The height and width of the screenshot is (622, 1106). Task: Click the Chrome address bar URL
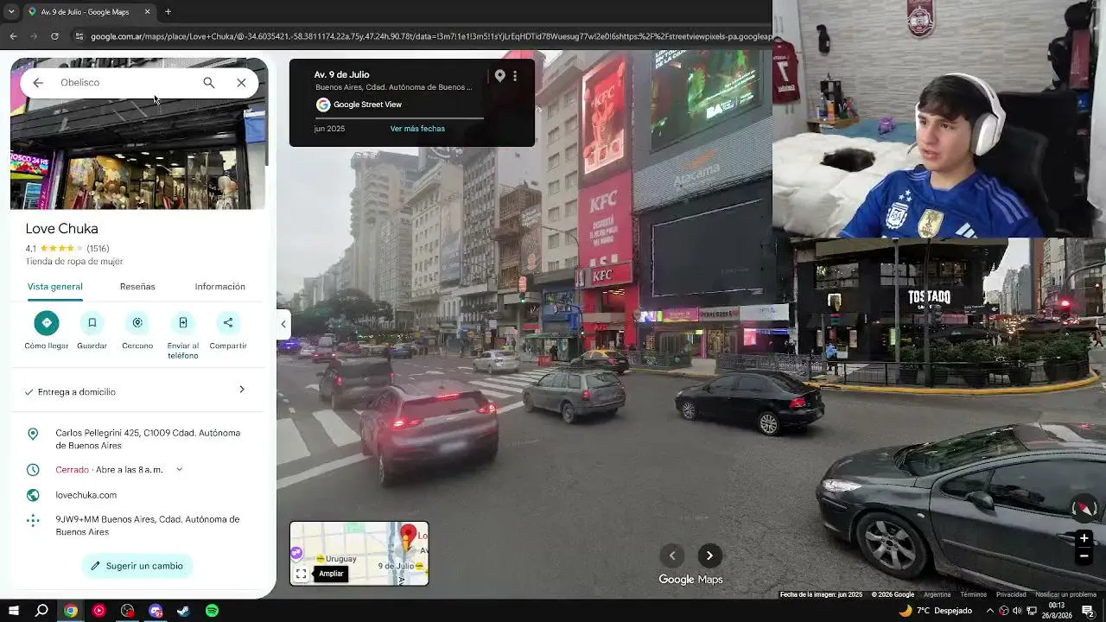430,36
